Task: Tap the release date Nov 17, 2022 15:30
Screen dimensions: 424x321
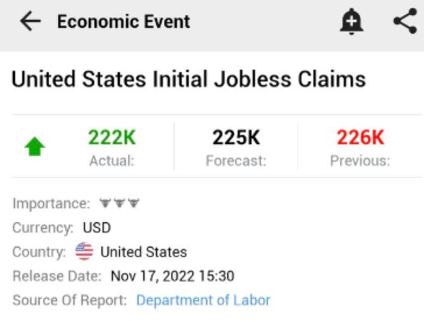Action: tap(172, 276)
